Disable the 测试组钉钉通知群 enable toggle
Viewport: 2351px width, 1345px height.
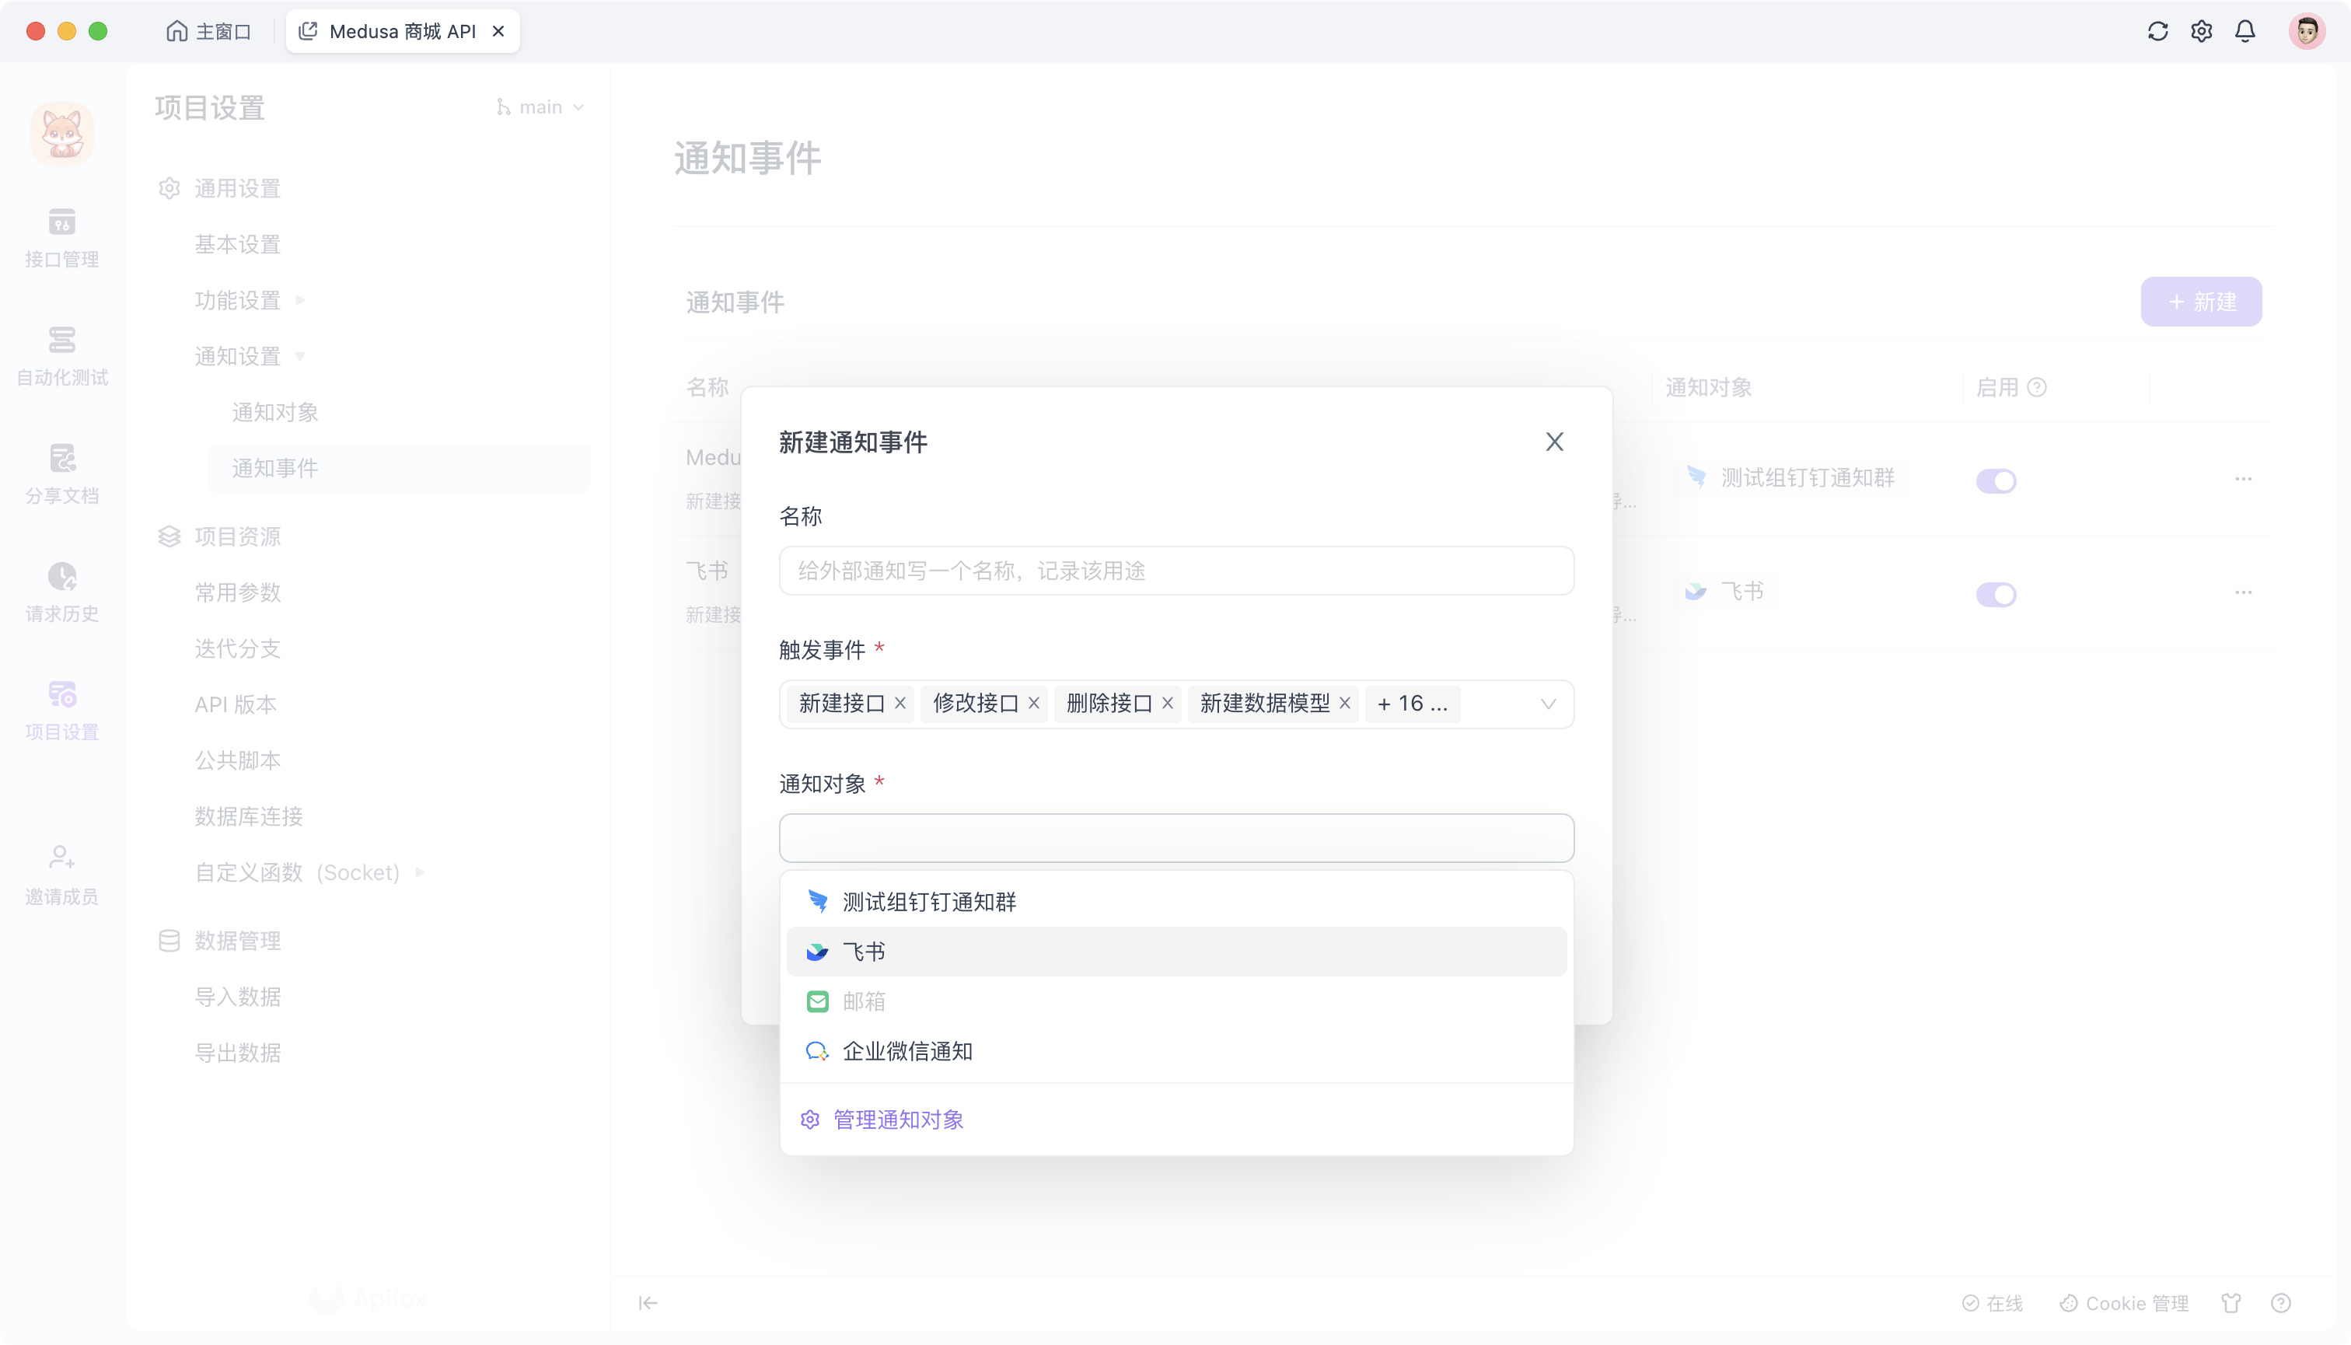click(x=1996, y=480)
